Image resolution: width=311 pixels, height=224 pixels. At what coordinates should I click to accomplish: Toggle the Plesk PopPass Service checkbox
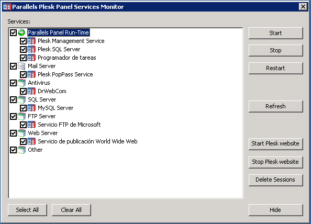click(23, 74)
